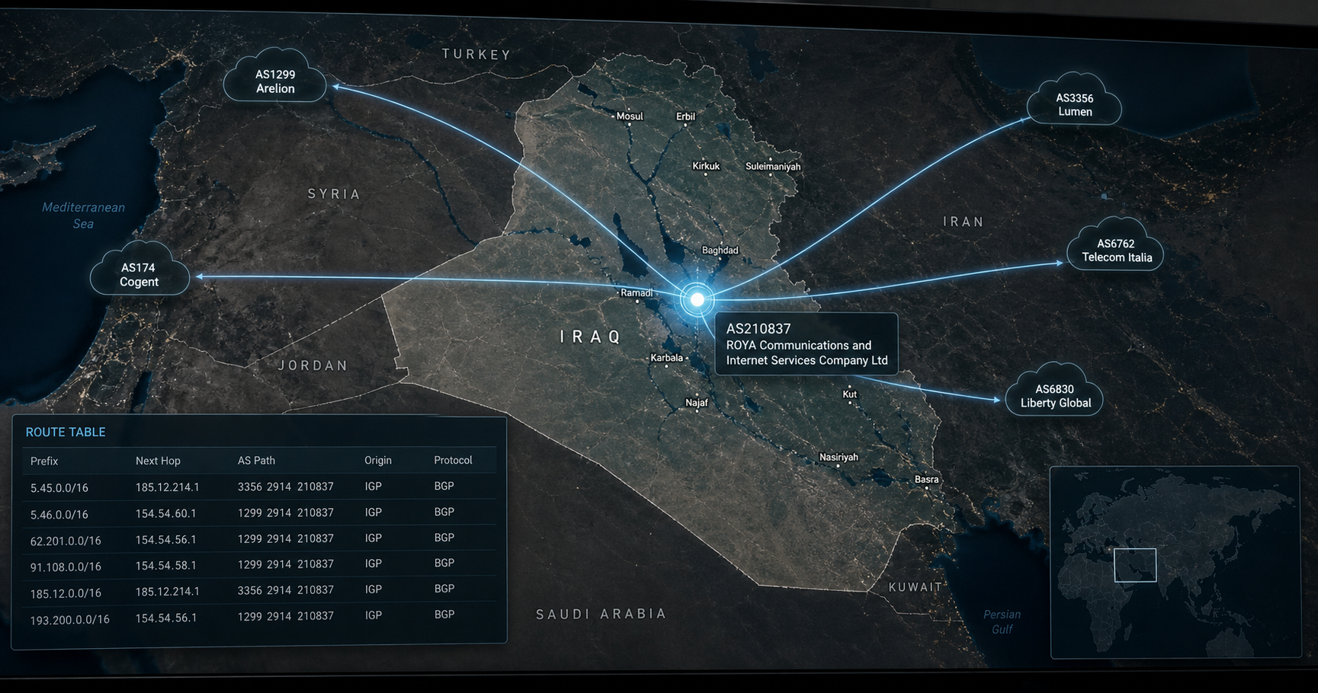The width and height of the screenshot is (1318, 693).
Task: Click the KUWAIT country label
Action: (x=916, y=587)
